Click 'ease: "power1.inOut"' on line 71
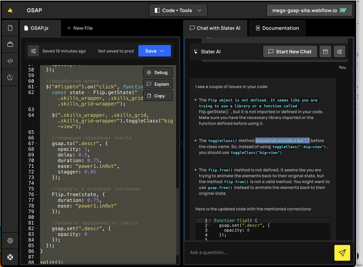The height and width of the screenshot is (267, 363). (89, 166)
